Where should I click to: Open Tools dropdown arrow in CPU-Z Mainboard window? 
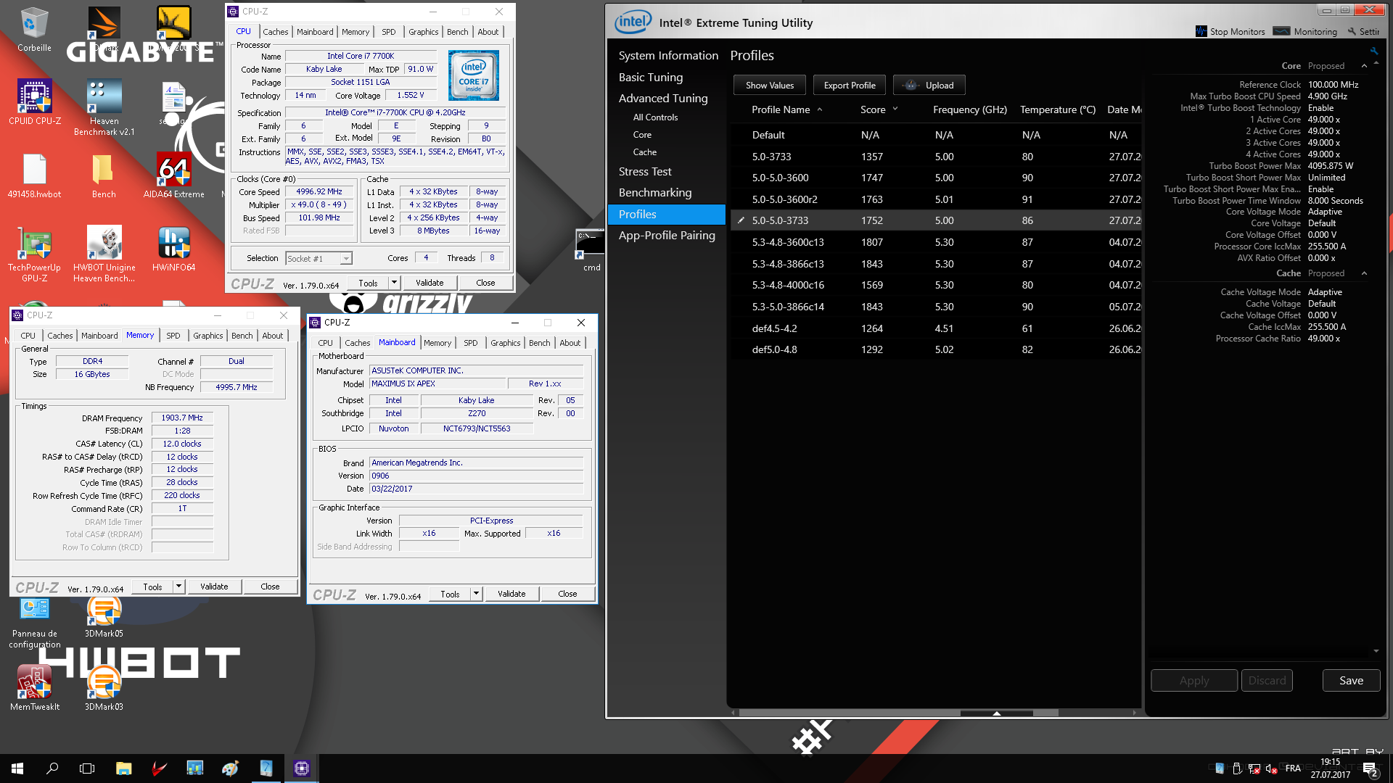[x=476, y=594]
